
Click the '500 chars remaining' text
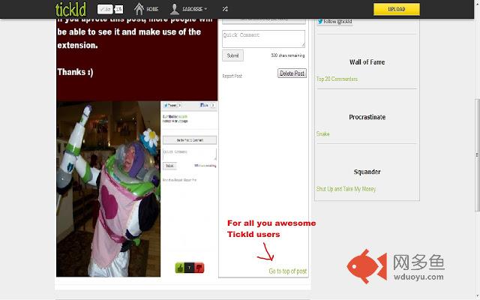tap(288, 55)
